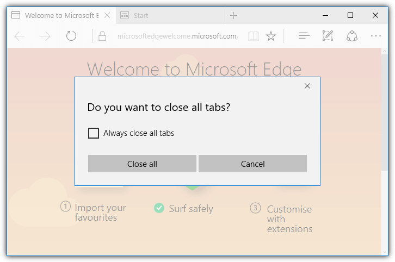Click the circled 1 step number
This screenshot has width=395, height=262.
pos(65,207)
